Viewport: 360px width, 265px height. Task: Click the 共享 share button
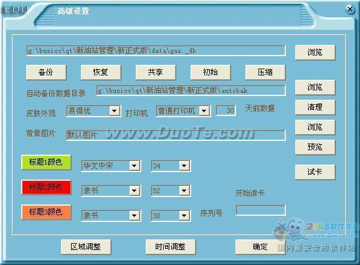click(x=156, y=72)
